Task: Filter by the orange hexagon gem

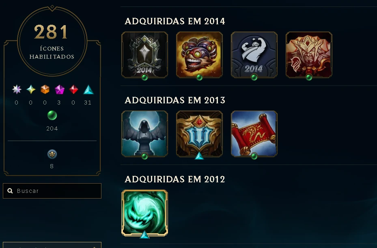Action: coord(45,90)
